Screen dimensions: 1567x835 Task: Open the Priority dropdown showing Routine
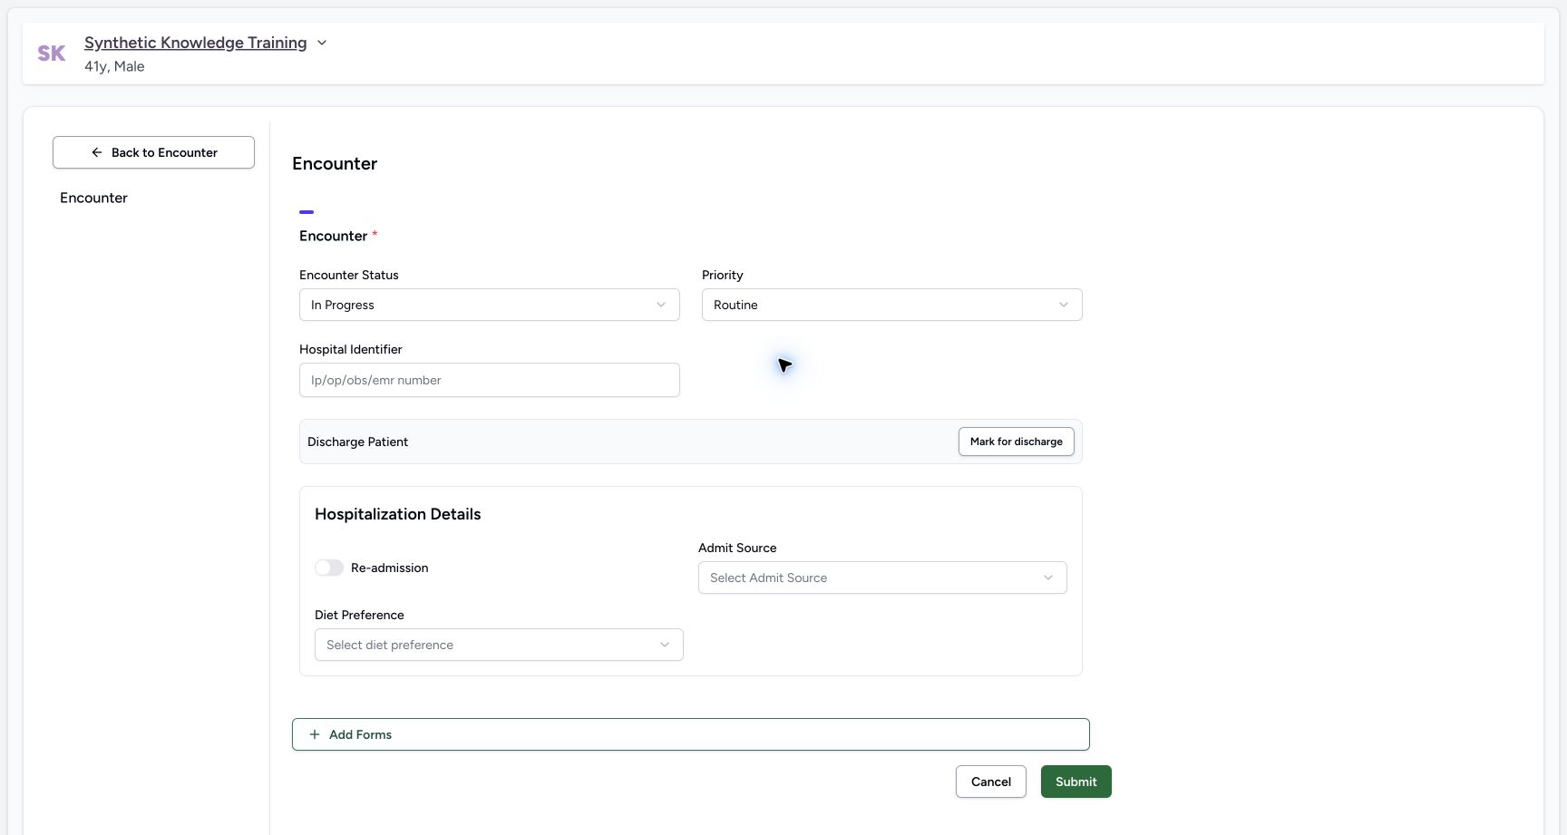[x=892, y=305]
